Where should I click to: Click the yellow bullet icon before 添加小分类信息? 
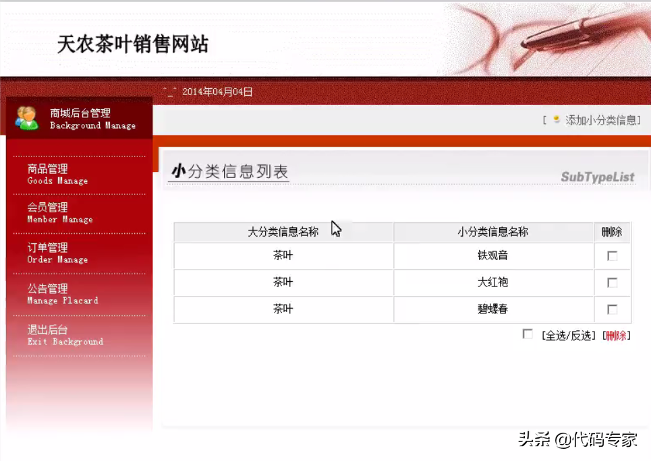pyautogui.click(x=557, y=119)
